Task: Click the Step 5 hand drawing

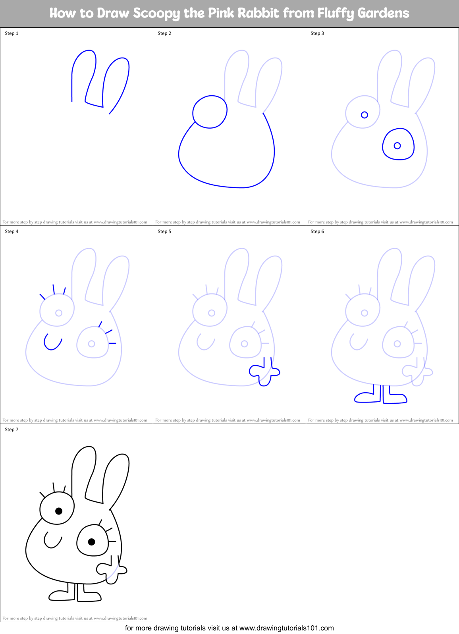Action: pos(264,372)
